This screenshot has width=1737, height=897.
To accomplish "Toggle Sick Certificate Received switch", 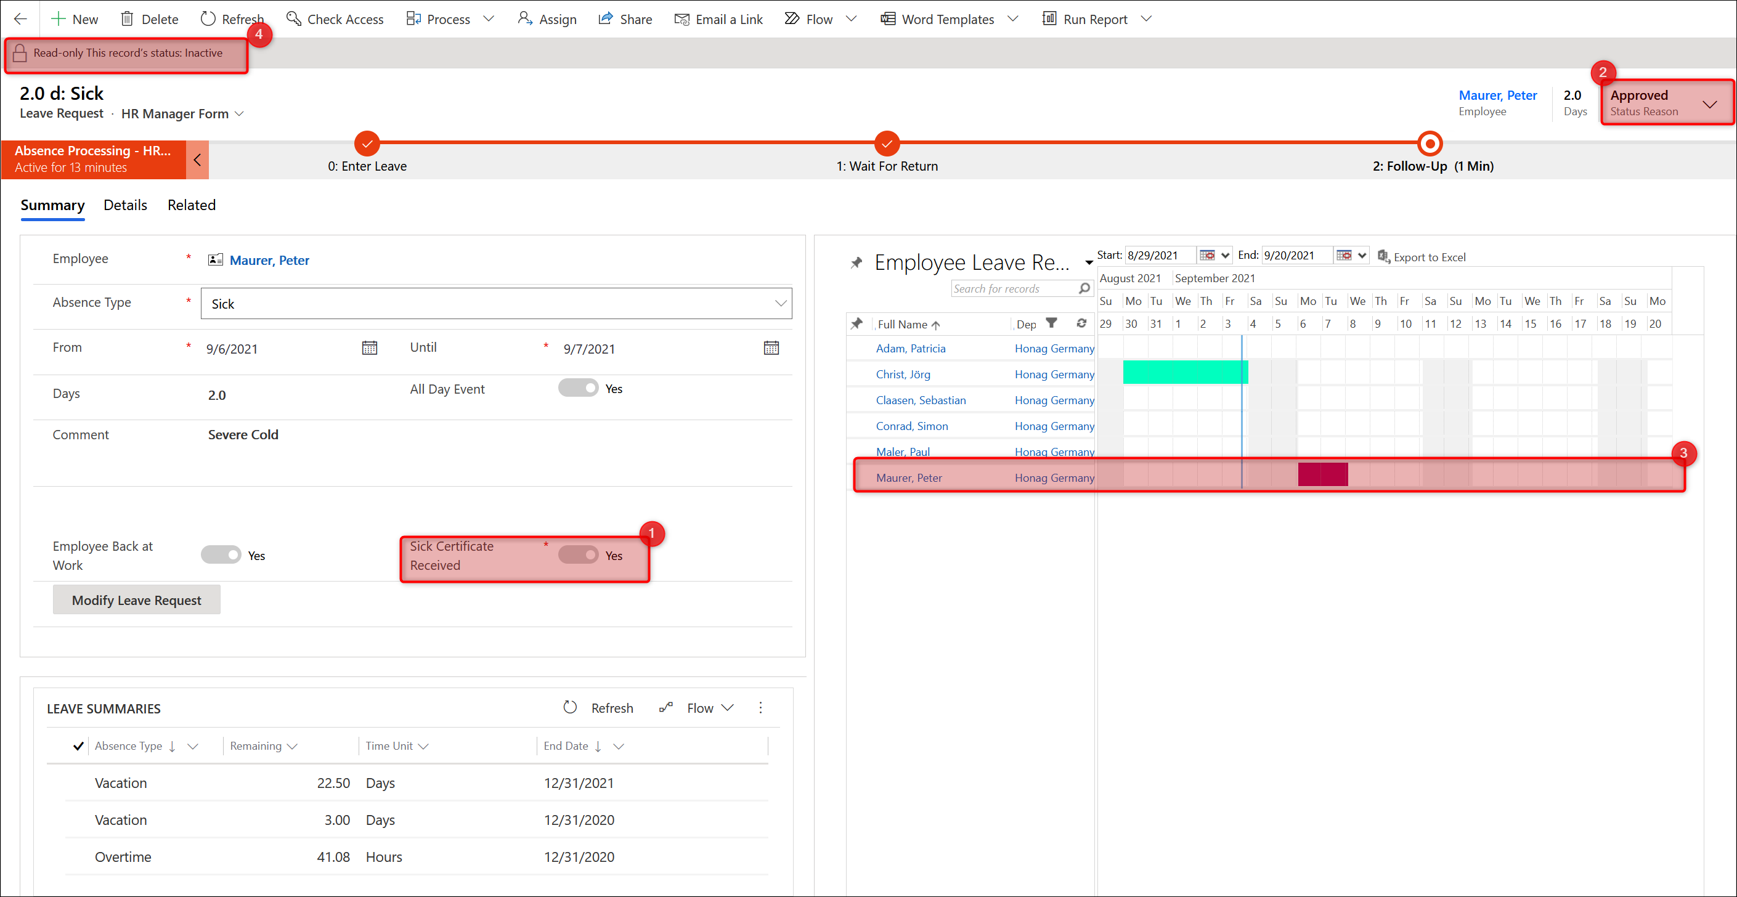I will (578, 555).
